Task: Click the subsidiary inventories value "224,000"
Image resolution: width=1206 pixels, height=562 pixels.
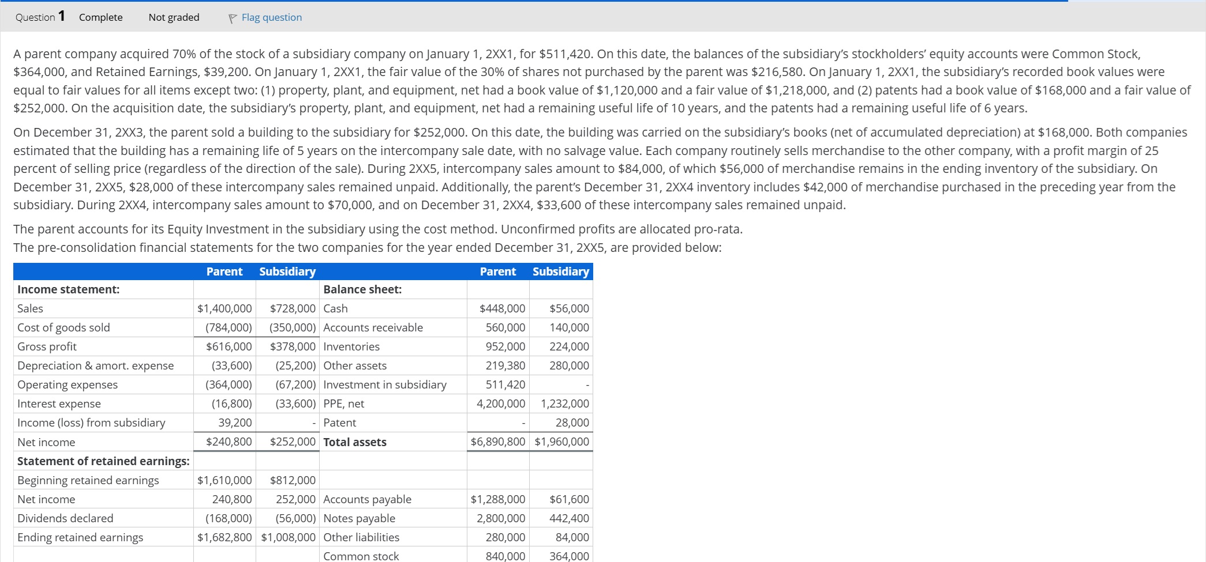Action: (x=570, y=346)
